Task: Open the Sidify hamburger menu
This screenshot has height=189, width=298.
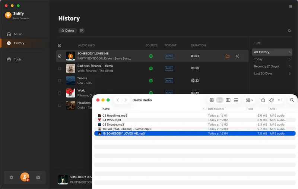Action: pos(291,7)
